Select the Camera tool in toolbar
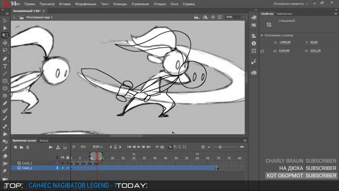The image size is (339, 191). coord(5,179)
